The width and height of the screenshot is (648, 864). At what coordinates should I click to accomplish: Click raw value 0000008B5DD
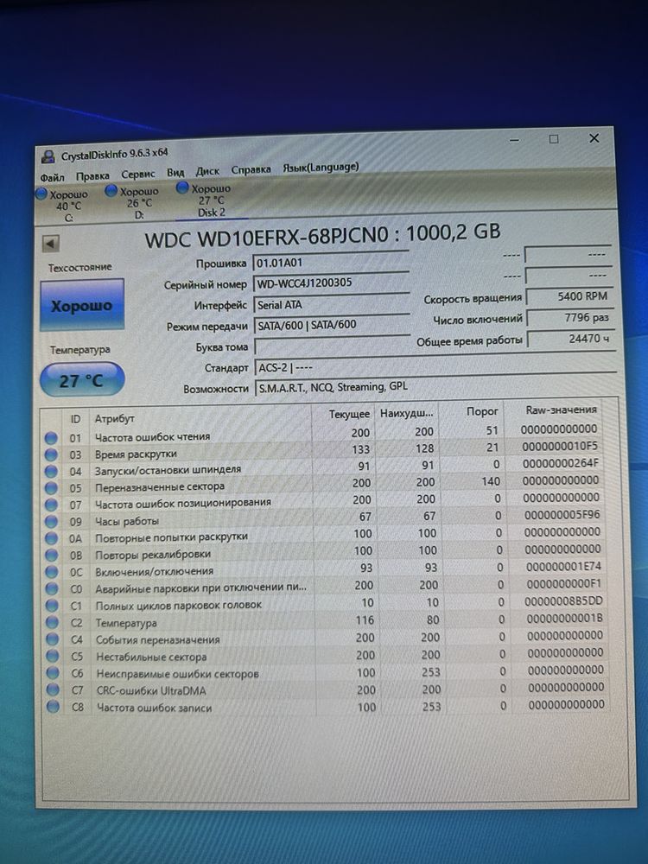pyautogui.click(x=563, y=601)
